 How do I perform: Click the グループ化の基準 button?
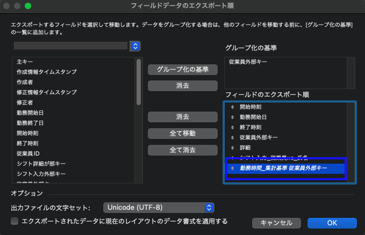[x=182, y=70]
